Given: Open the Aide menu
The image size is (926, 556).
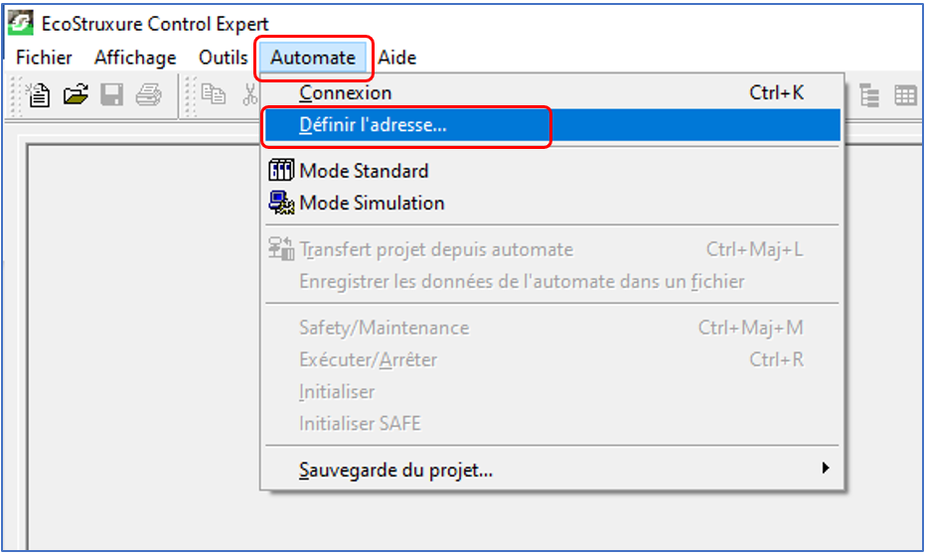Looking at the screenshot, I should coord(396,58).
